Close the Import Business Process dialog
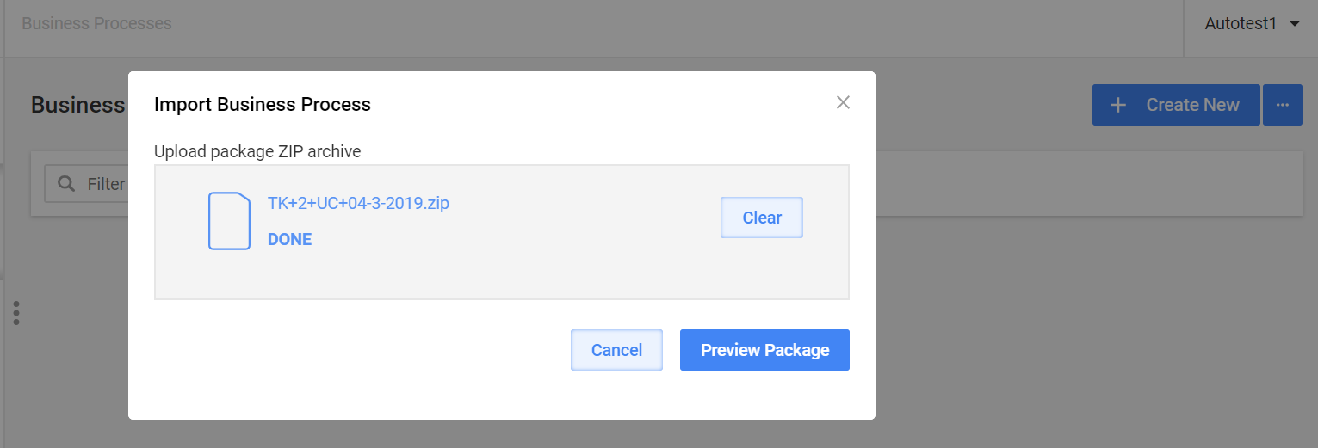The image size is (1318, 448). 843,103
